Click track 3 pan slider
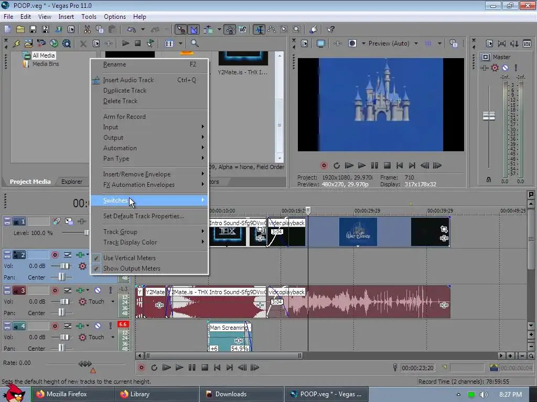The width and height of the screenshot is (537, 402). (61, 312)
